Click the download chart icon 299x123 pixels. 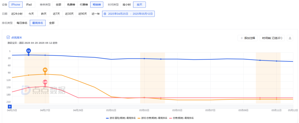(290, 38)
